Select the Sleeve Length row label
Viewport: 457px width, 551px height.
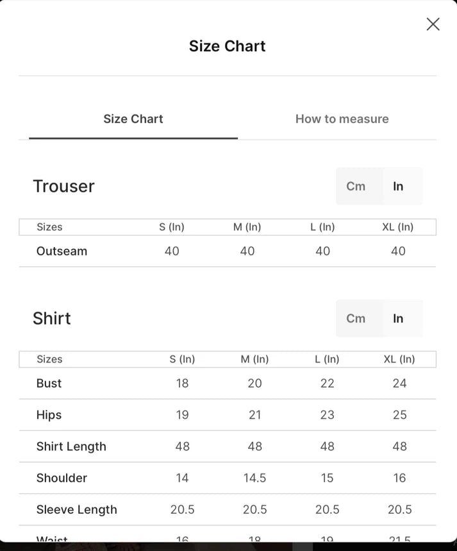(76, 509)
